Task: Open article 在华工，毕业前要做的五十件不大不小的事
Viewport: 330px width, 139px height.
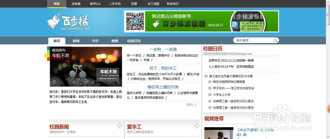Action: [x=154, y=74]
